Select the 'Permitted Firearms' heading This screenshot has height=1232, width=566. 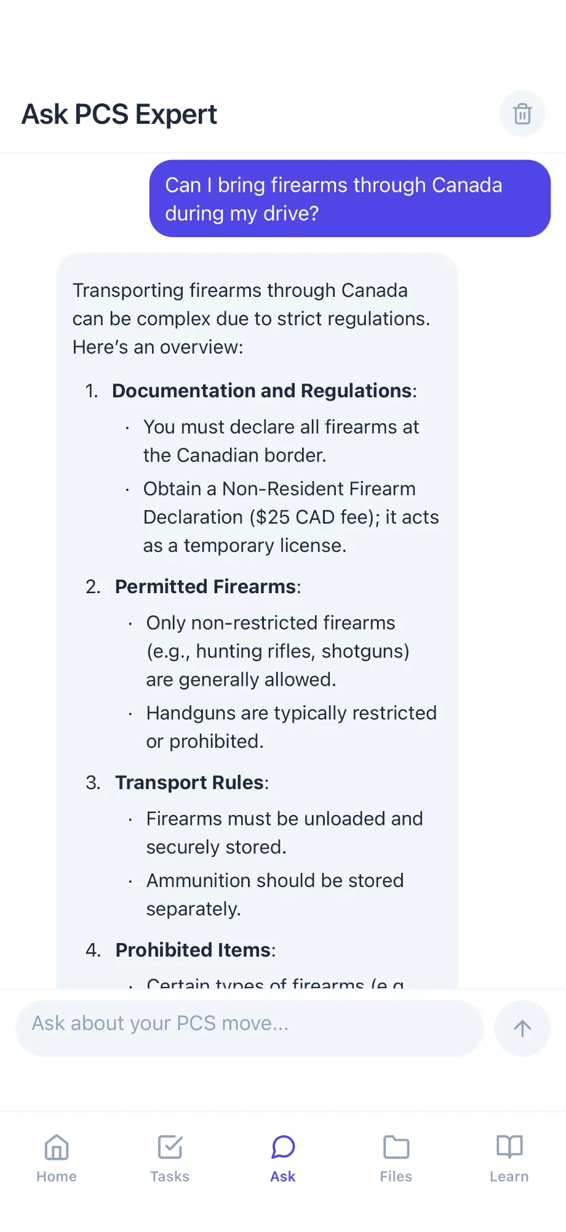coord(207,586)
